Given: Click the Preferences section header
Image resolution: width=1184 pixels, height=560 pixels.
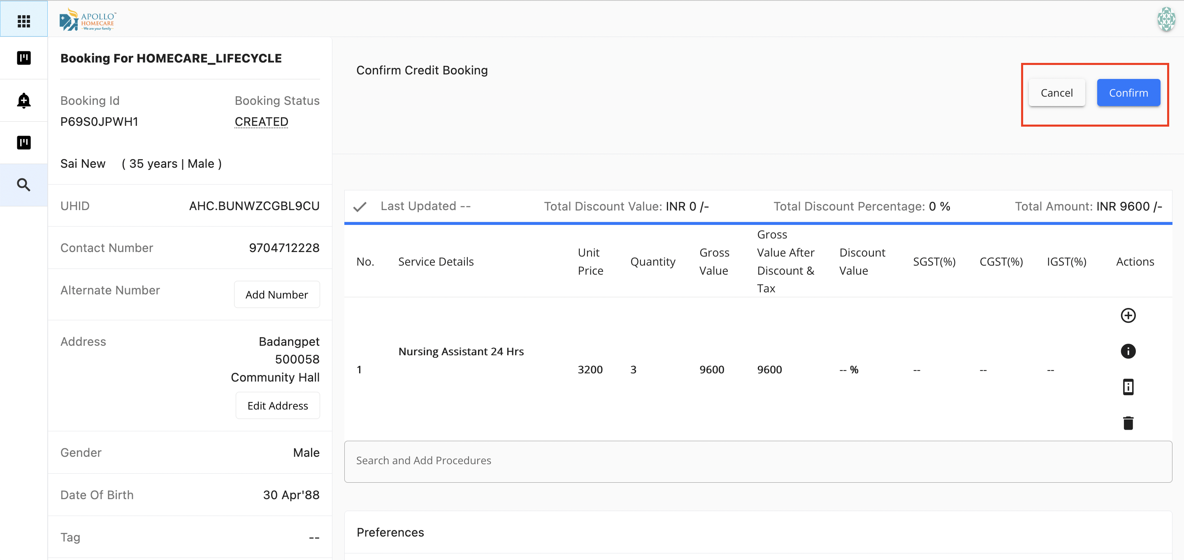Looking at the screenshot, I should click(x=390, y=532).
